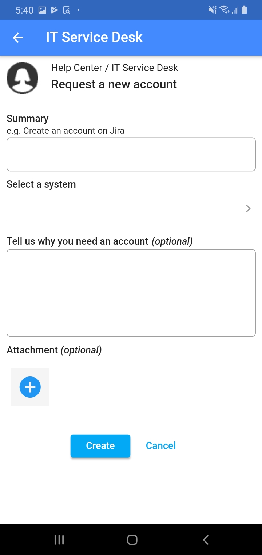Tap the Android navigation back chevron
This screenshot has width=262, height=555.
(x=206, y=540)
